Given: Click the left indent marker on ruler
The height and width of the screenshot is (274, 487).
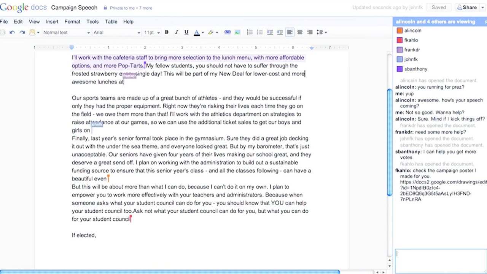Looking at the screenshot, I should pyautogui.click(x=72, y=48).
